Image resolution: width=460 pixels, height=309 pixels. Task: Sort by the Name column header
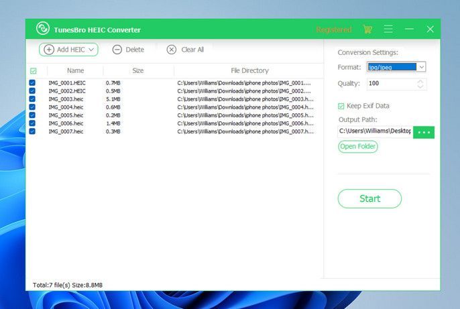click(75, 70)
